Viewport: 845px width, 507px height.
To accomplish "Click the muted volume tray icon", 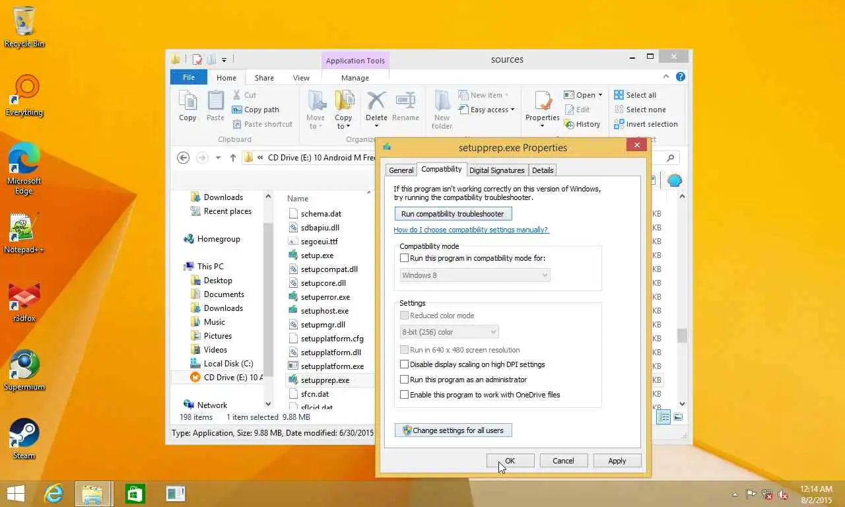I will (x=783, y=494).
